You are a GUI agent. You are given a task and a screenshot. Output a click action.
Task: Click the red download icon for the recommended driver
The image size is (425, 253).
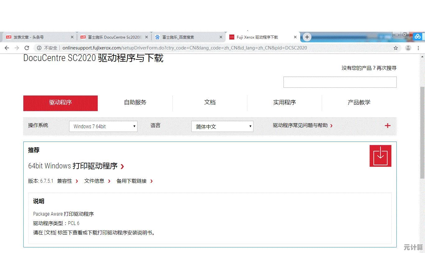(x=380, y=156)
